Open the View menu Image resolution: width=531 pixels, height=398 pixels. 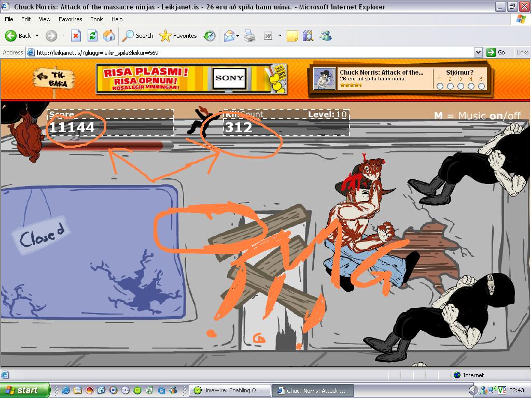[x=45, y=19]
